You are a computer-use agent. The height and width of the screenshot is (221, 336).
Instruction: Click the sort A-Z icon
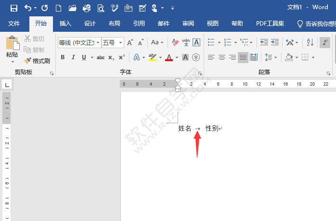click(310, 42)
